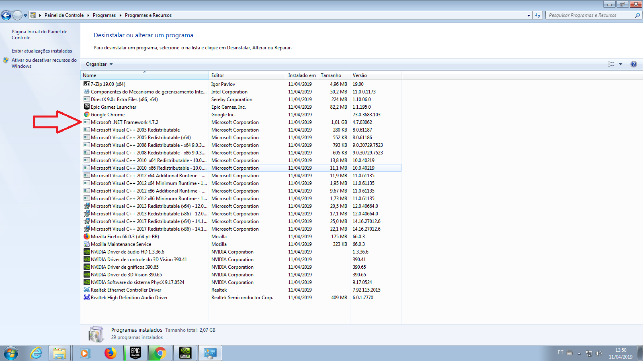Click DirectX 9.0c Extra Files icon
Image resolution: width=643 pixels, height=361 pixels.
86,99
